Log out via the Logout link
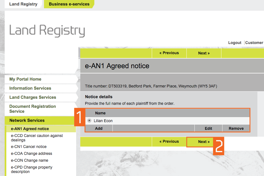The width and height of the screenshot is (264, 176). (235, 43)
